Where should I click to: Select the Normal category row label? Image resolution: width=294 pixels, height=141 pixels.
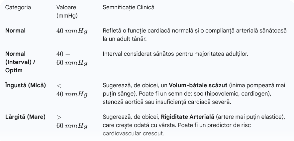[16, 31]
